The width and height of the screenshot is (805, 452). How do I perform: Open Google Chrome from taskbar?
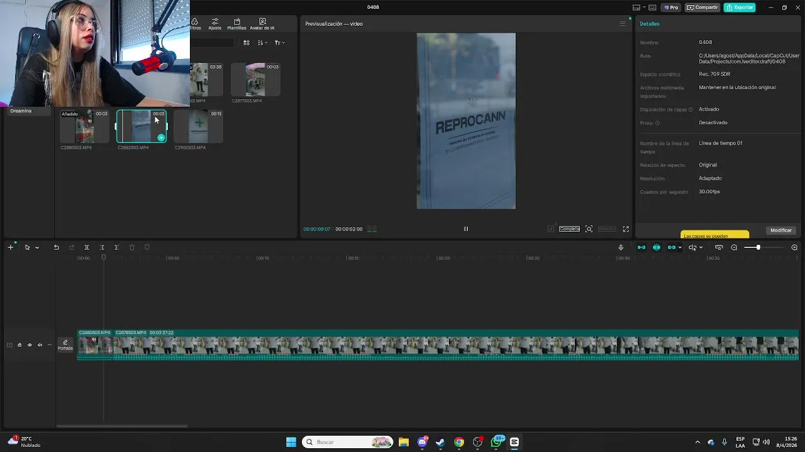point(459,442)
